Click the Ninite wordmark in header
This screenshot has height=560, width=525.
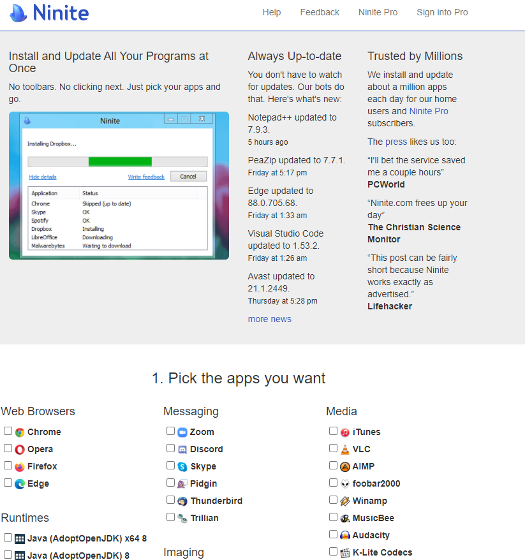click(x=61, y=13)
